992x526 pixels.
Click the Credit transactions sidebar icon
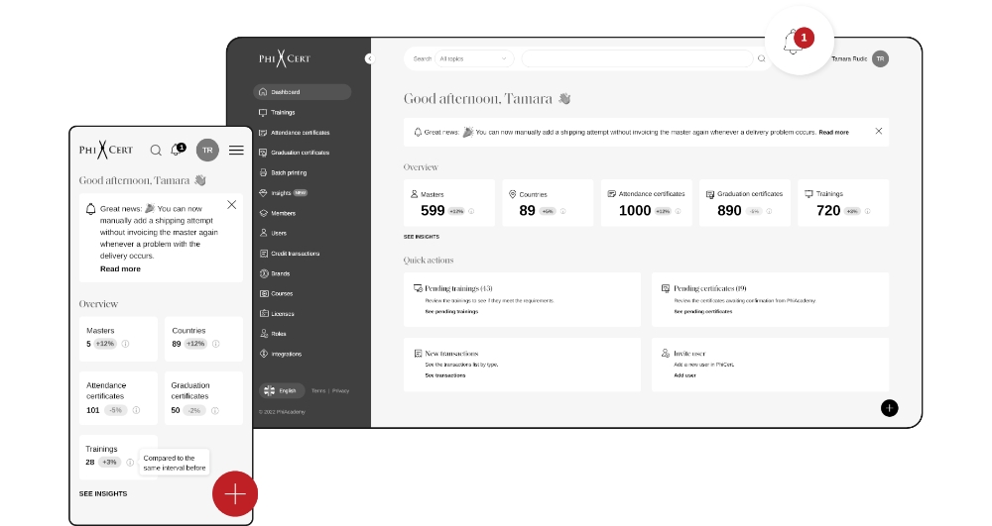263,254
